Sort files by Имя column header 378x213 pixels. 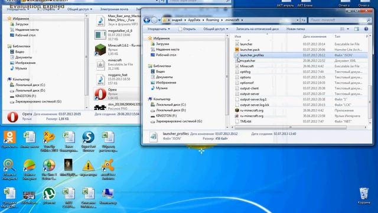point(237,37)
